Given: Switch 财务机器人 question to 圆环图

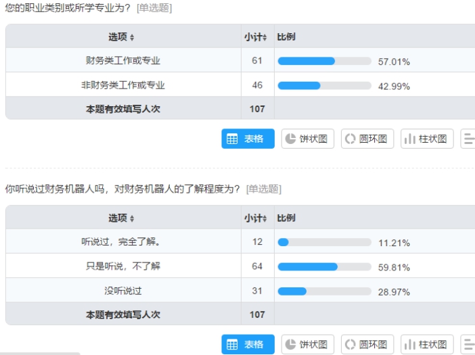Looking at the screenshot, I should (x=367, y=344).
